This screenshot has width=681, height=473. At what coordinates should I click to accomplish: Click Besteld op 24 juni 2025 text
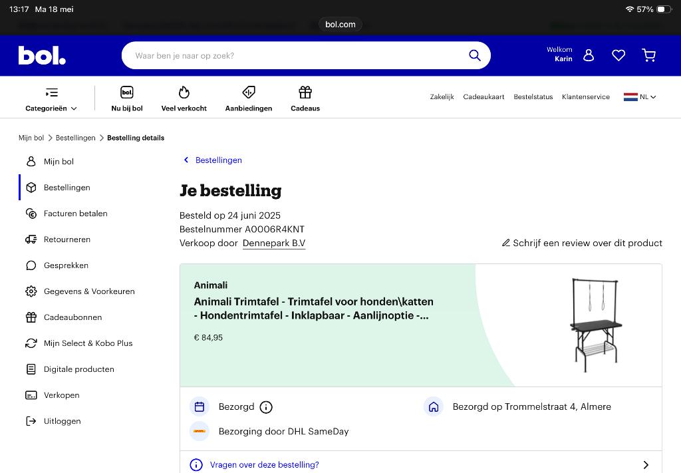pyautogui.click(x=229, y=216)
